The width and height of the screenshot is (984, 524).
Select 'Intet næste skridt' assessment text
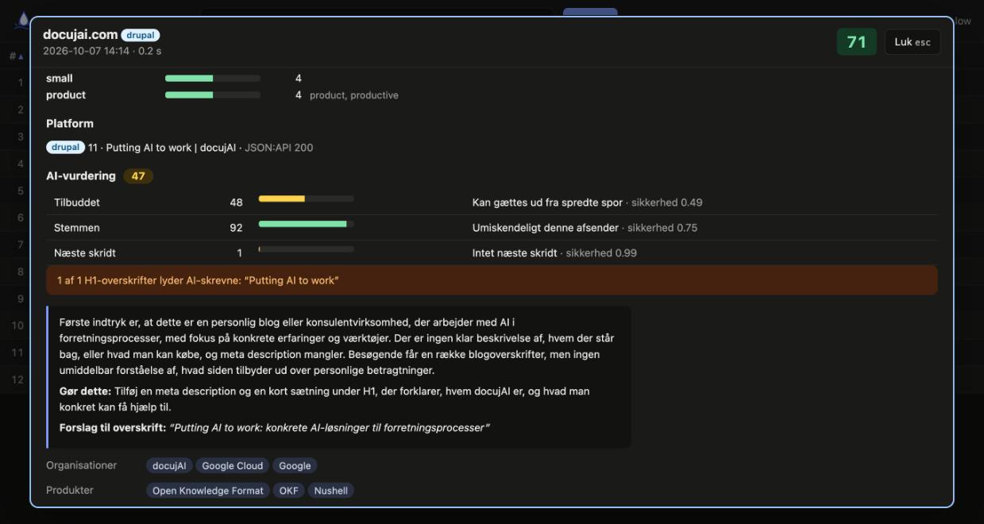tap(515, 253)
